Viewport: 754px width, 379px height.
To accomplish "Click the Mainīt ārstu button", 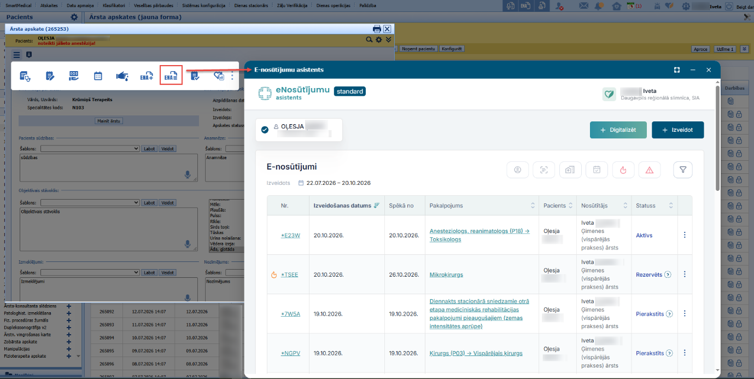I will [109, 120].
